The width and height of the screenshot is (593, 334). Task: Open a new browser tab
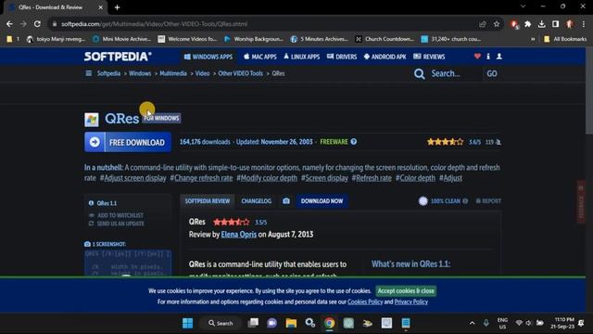[117, 7]
